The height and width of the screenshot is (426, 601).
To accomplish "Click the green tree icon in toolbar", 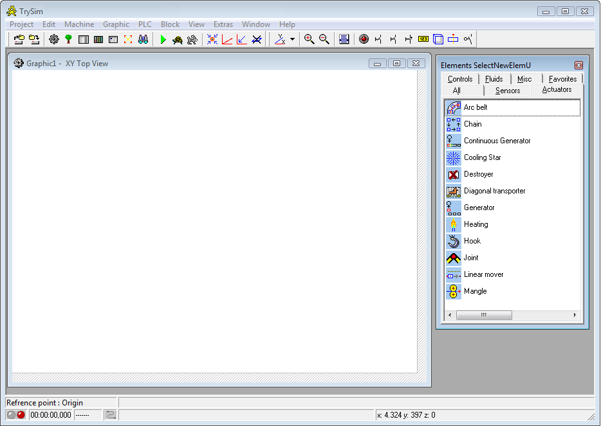I will point(69,40).
